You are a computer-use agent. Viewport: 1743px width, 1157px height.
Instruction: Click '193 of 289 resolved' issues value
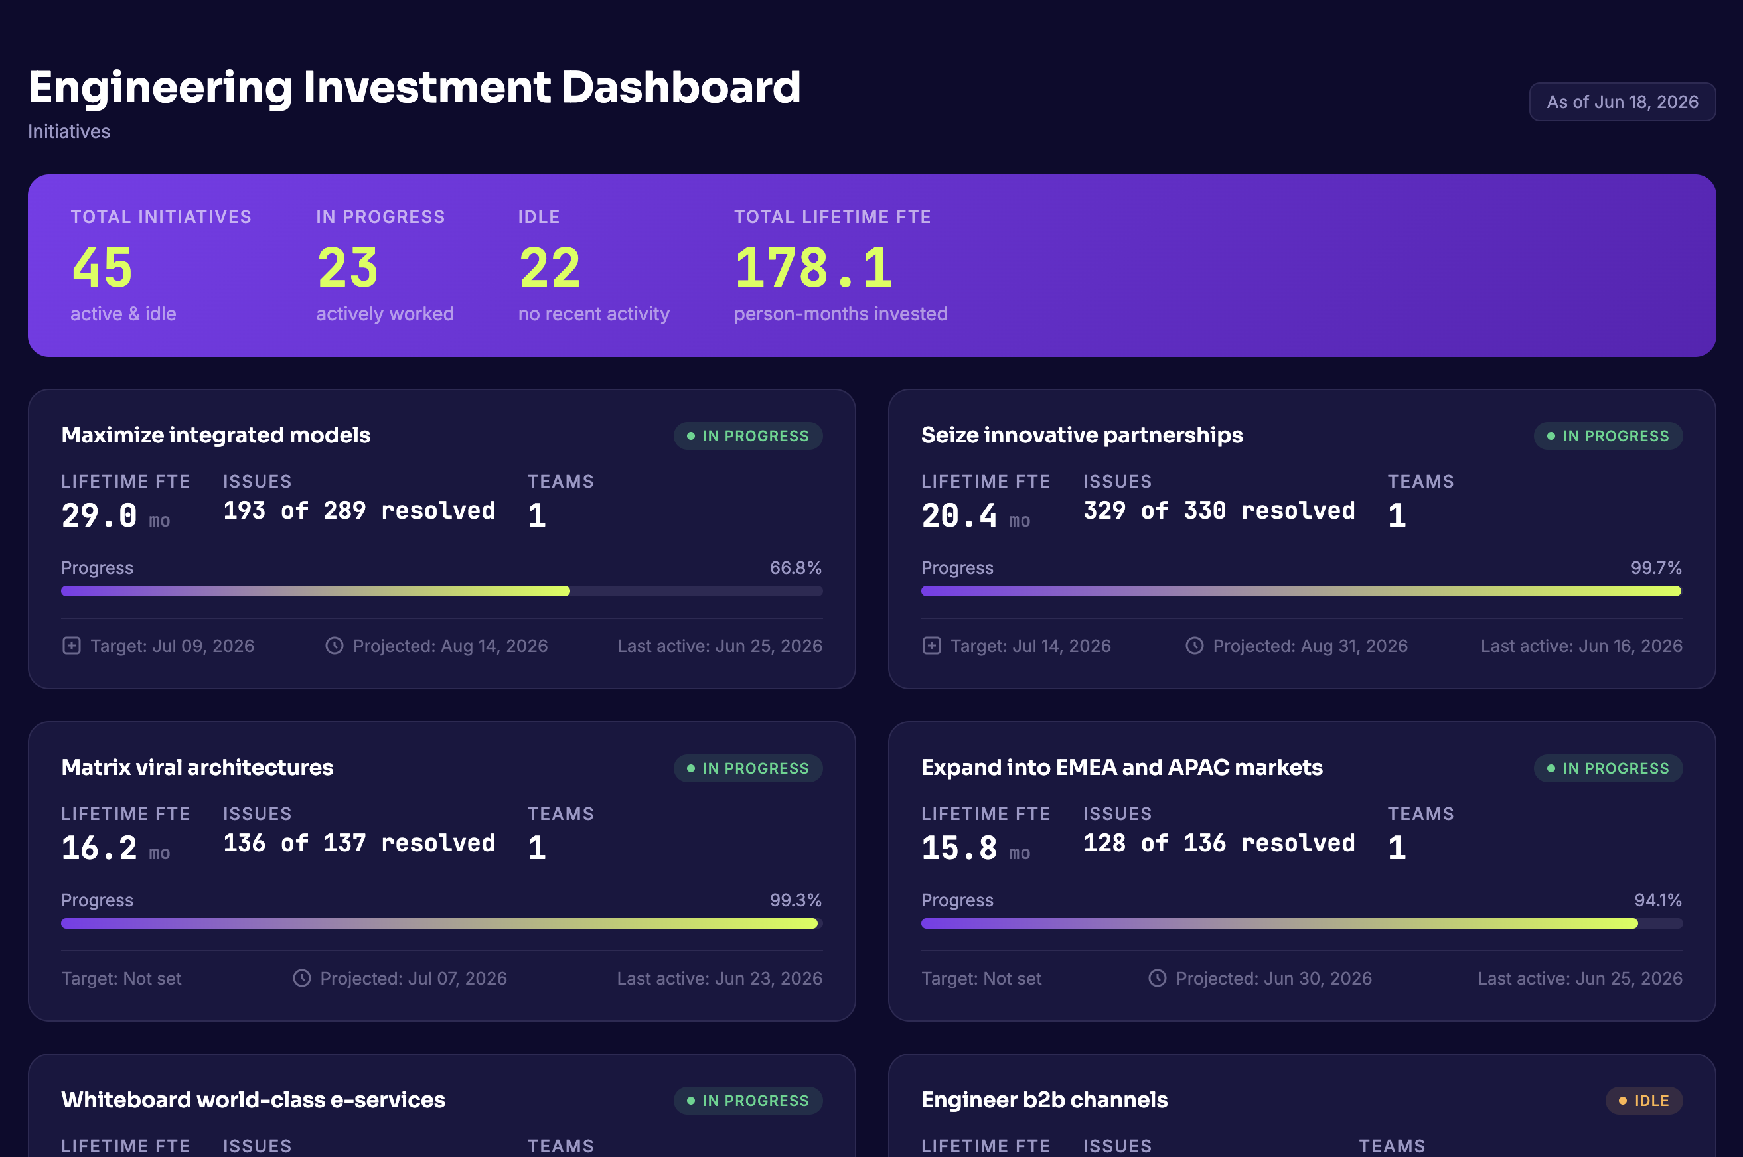coord(359,510)
